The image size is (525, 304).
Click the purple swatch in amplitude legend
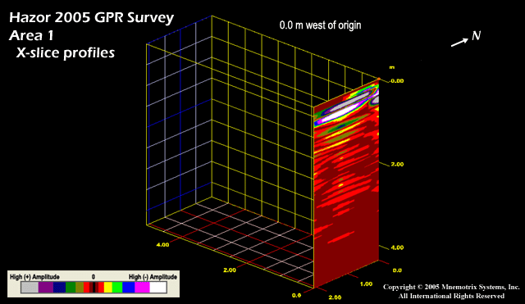pyautogui.click(x=46, y=288)
